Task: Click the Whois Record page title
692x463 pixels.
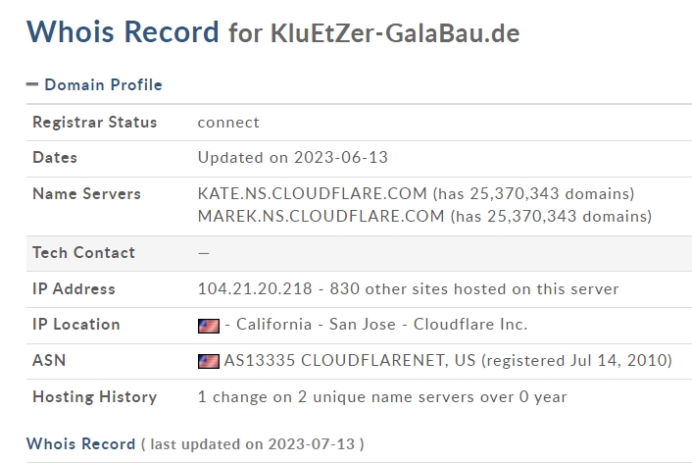Action: click(x=123, y=31)
